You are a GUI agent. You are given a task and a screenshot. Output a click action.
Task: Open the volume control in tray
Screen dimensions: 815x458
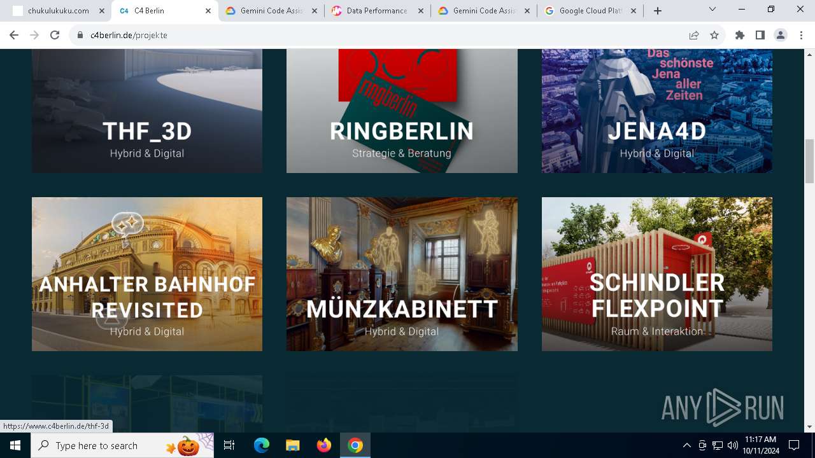pyautogui.click(x=733, y=445)
